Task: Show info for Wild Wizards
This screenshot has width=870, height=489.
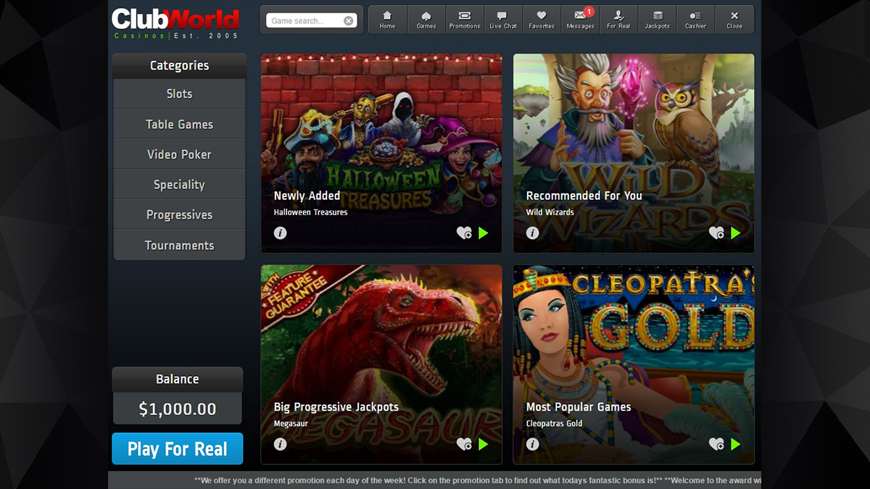Action: click(x=533, y=233)
